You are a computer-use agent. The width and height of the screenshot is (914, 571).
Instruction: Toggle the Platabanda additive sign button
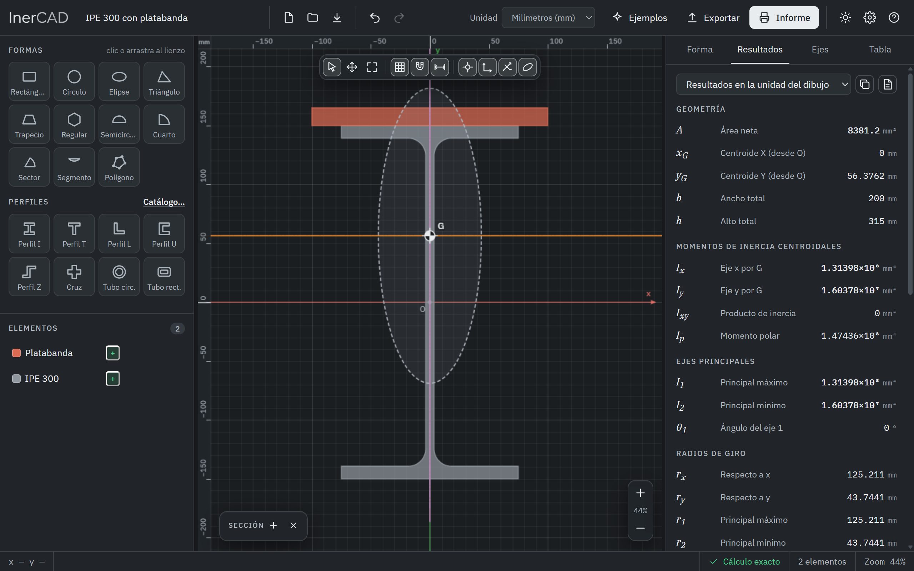click(112, 353)
